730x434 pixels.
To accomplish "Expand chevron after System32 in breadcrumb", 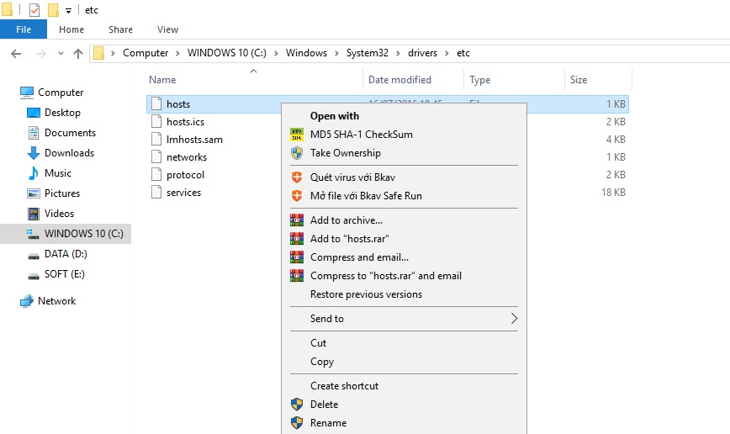I will click(398, 54).
